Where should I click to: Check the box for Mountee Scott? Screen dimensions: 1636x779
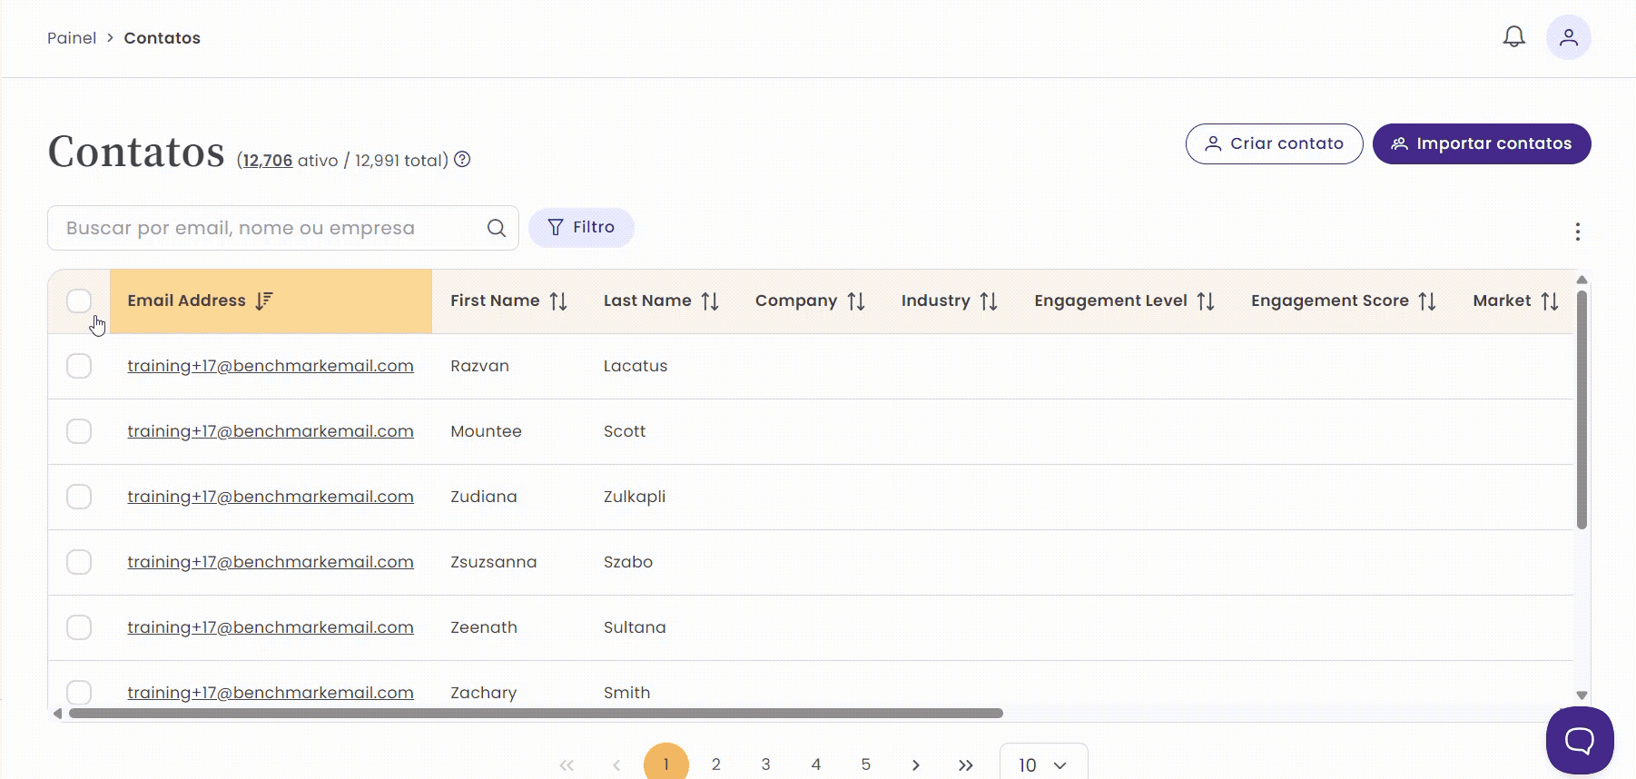[79, 431]
